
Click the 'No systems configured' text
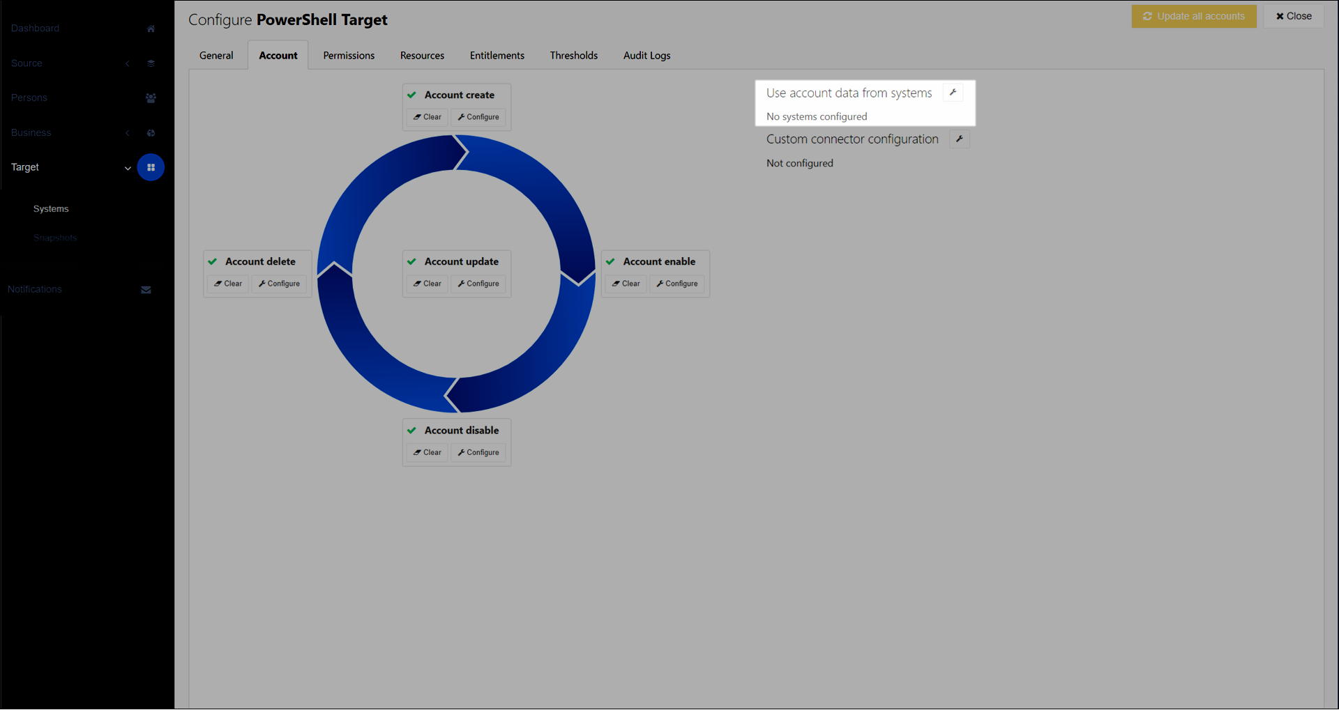coord(817,116)
